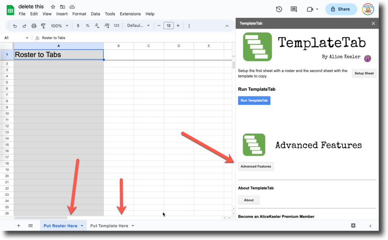Open more toolbar options three dots

(189, 26)
